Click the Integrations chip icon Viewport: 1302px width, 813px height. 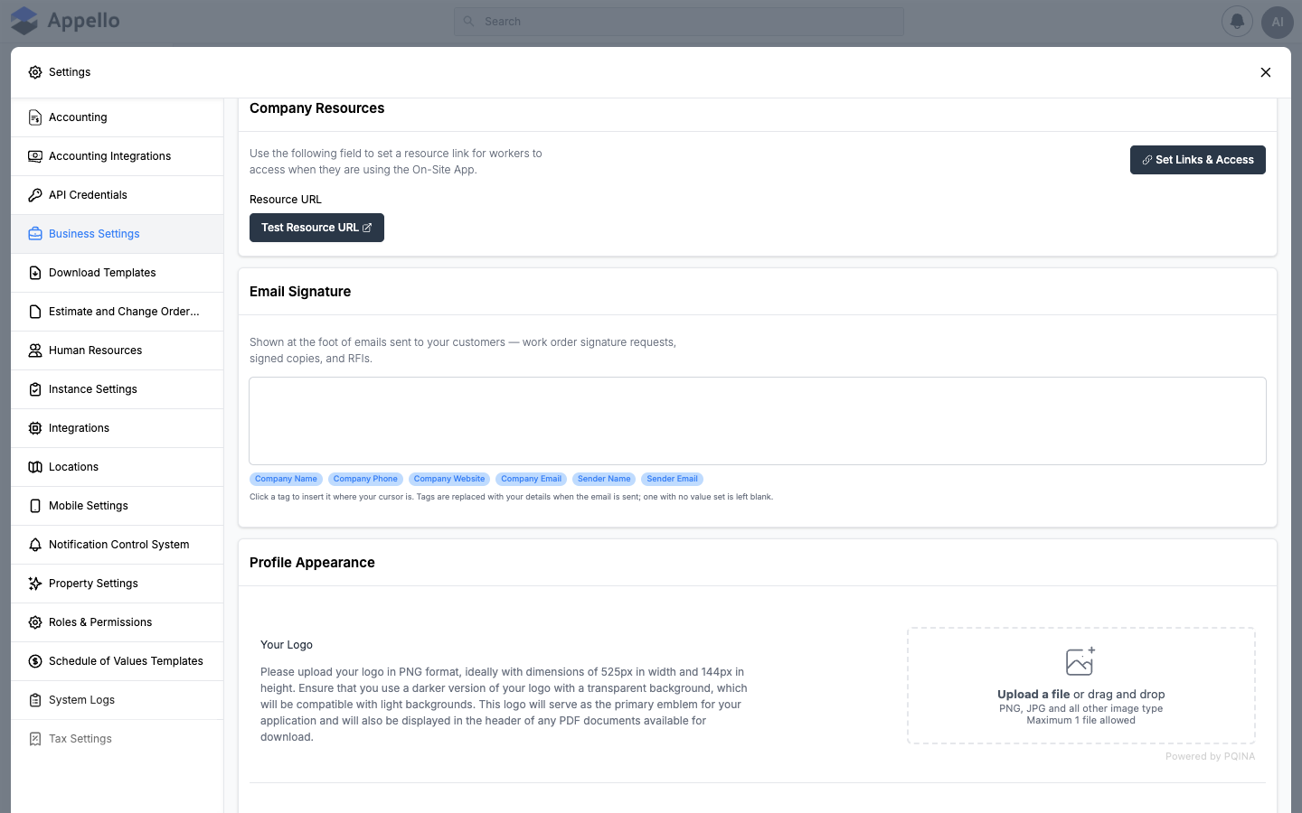(35, 428)
